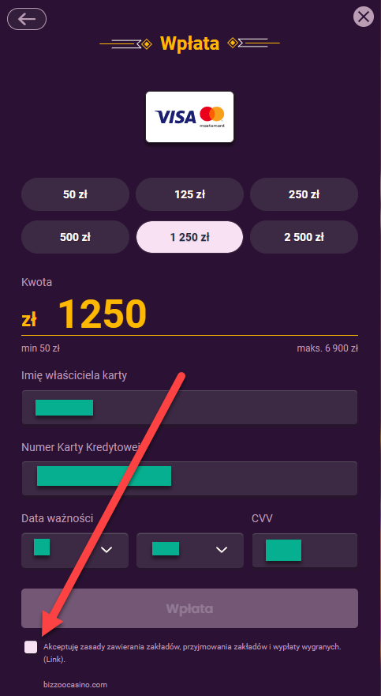This screenshot has height=696, width=381.
Task: Tick the Akceptuję zasady checkbox
Action: tap(31, 647)
